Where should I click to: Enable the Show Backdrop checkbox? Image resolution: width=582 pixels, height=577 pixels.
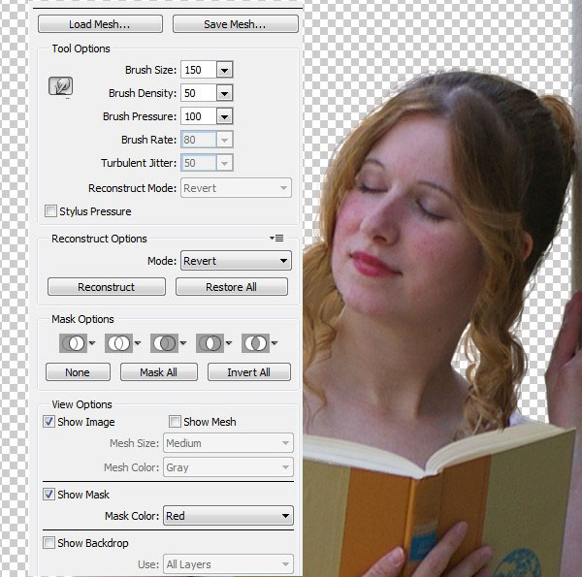(x=48, y=543)
